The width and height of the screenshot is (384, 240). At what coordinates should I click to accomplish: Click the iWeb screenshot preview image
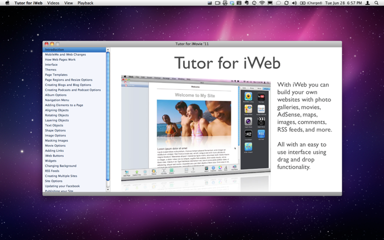(x=196, y=128)
